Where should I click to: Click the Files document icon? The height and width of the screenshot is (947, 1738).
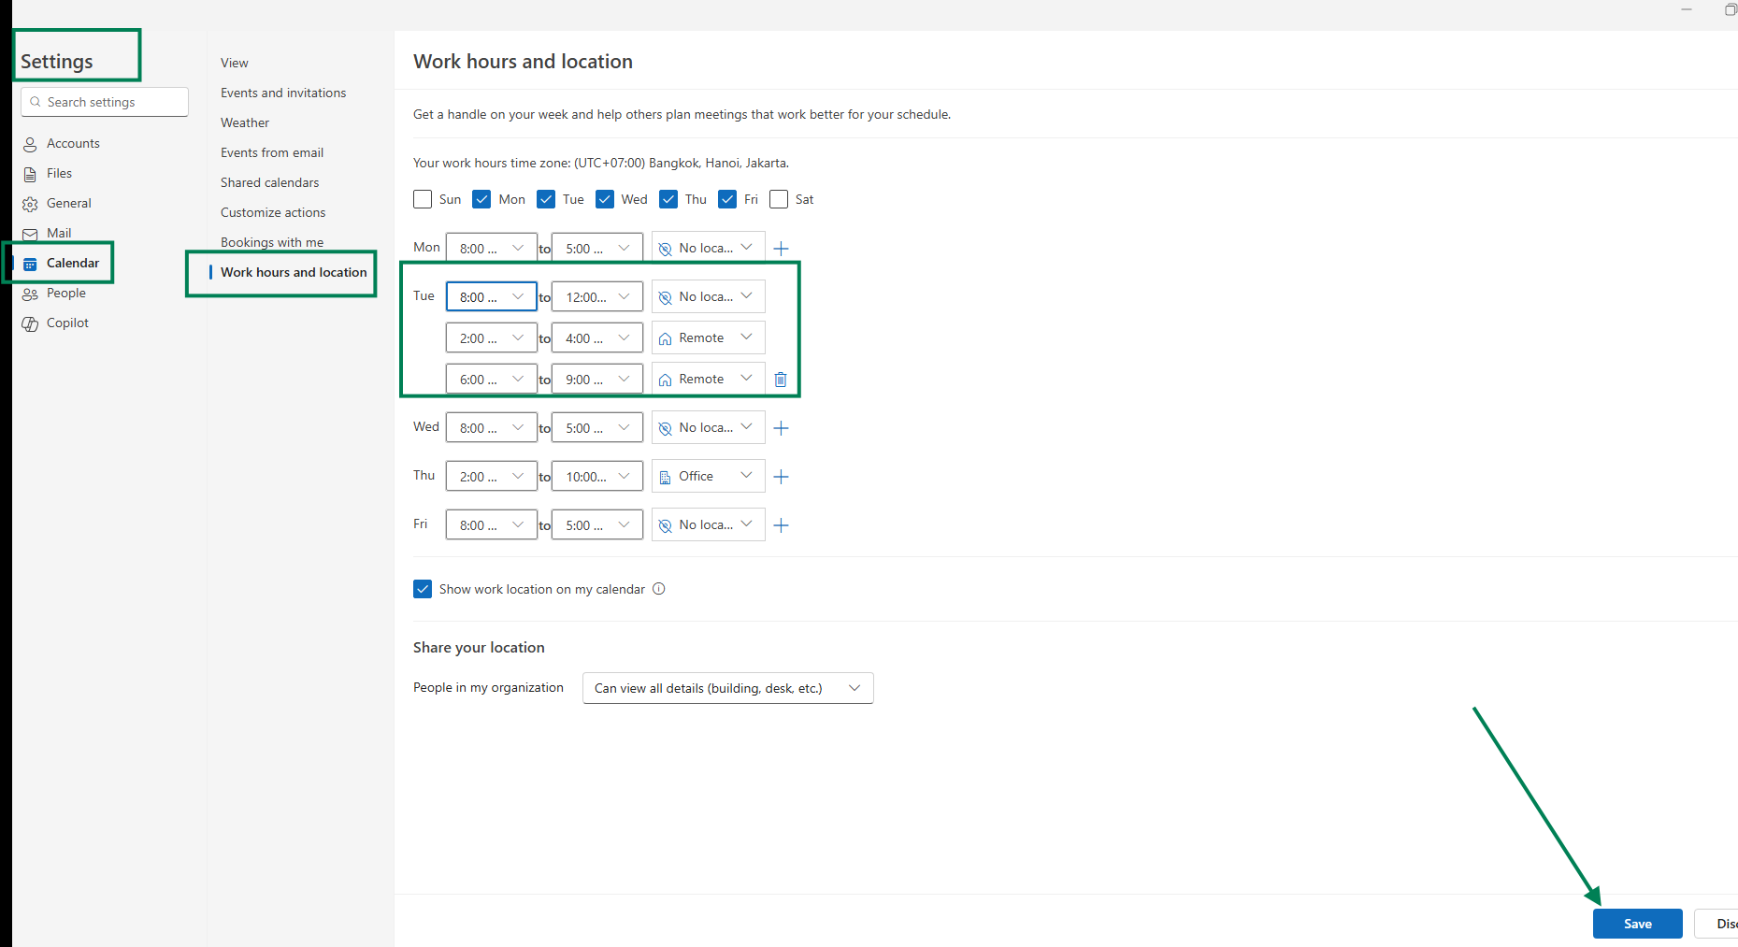pyautogui.click(x=30, y=174)
